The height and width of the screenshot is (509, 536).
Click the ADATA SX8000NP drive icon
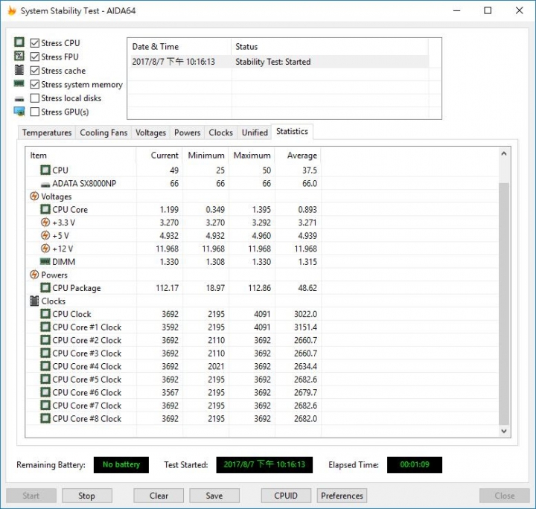pos(45,185)
